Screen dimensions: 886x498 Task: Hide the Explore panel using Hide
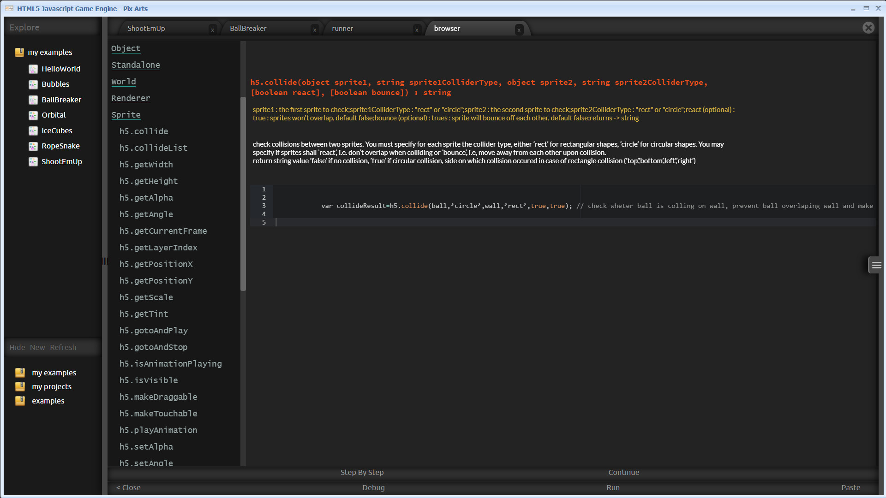[17, 347]
